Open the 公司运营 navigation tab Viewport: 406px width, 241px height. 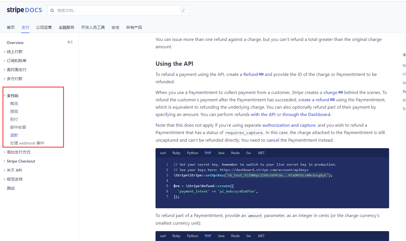[44, 27]
